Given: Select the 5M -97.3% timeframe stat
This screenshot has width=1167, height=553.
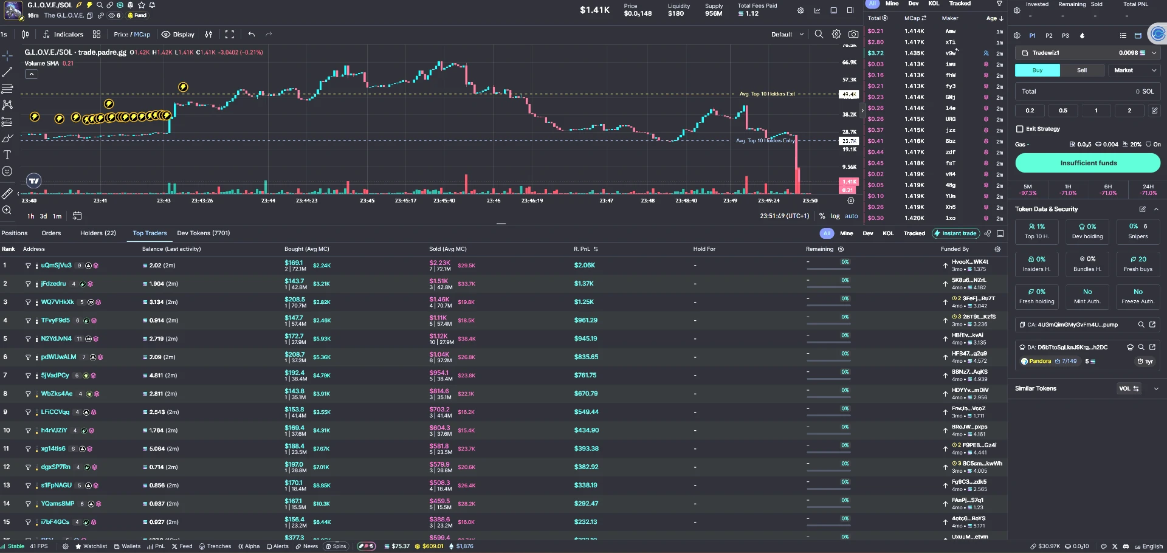Looking at the screenshot, I should click(x=1028, y=190).
